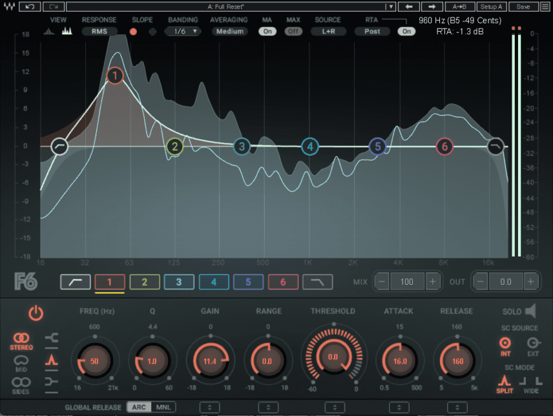Image resolution: width=553 pixels, height=416 pixels.
Task: Click the RMS response button
Action: click(x=99, y=32)
